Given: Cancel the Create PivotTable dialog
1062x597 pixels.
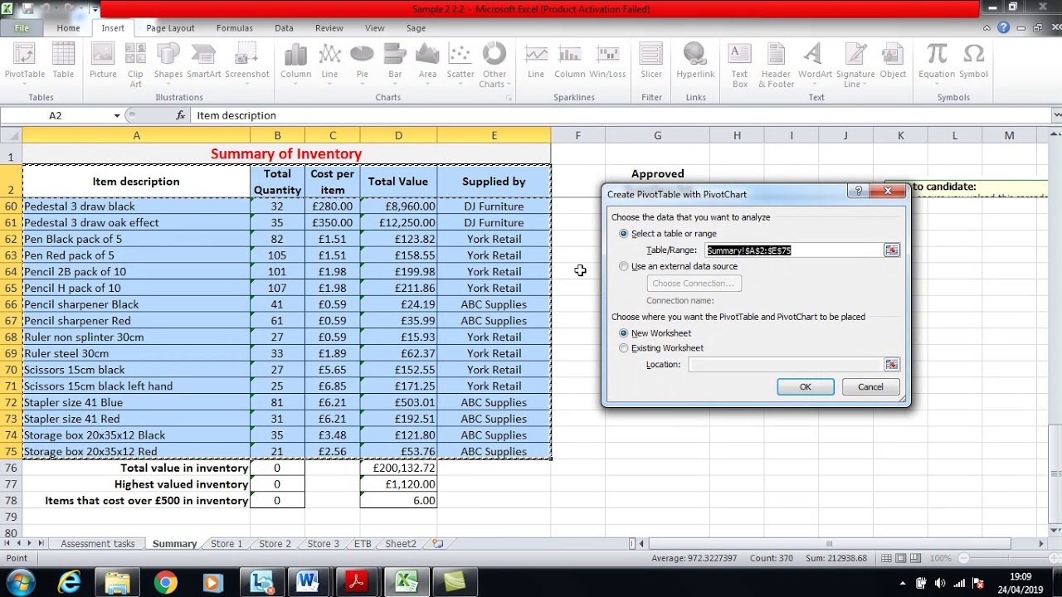Looking at the screenshot, I should (x=870, y=387).
